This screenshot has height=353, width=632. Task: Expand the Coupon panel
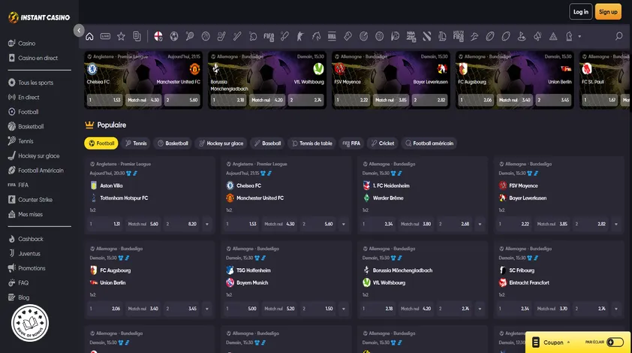pos(553,342)
